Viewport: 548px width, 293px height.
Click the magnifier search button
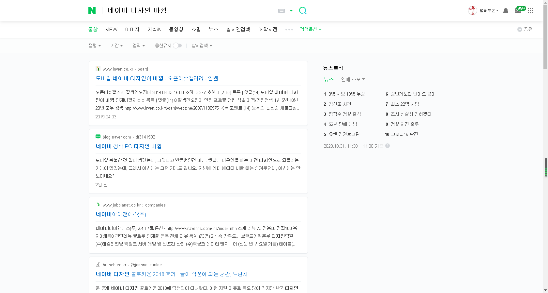[x=303, y=11]
